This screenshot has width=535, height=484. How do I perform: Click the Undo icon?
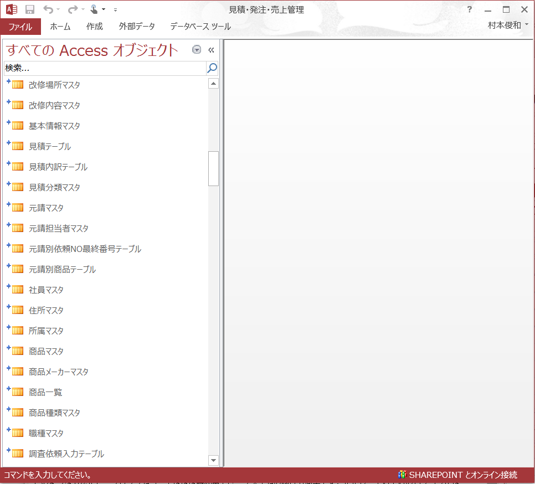[x=49, y=9]
